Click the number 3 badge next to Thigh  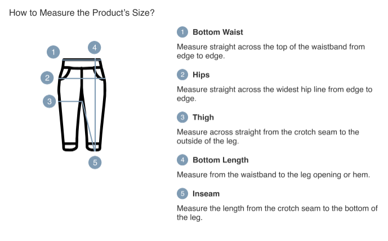click(182, 117)
